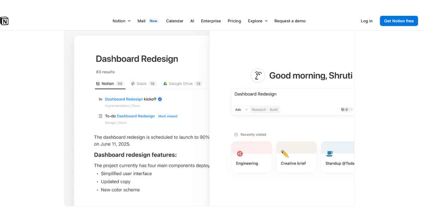Select the Build mode button
Screen dimensions: 424x221
pyautogui.click(x=274, y=110)
